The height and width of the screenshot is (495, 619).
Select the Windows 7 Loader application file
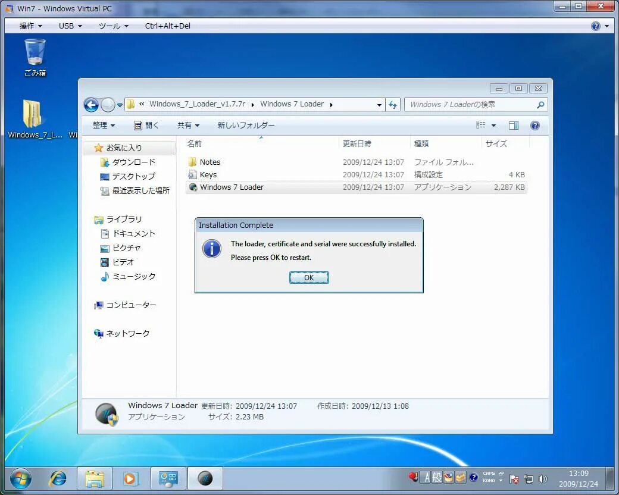[x=356, y=187]
